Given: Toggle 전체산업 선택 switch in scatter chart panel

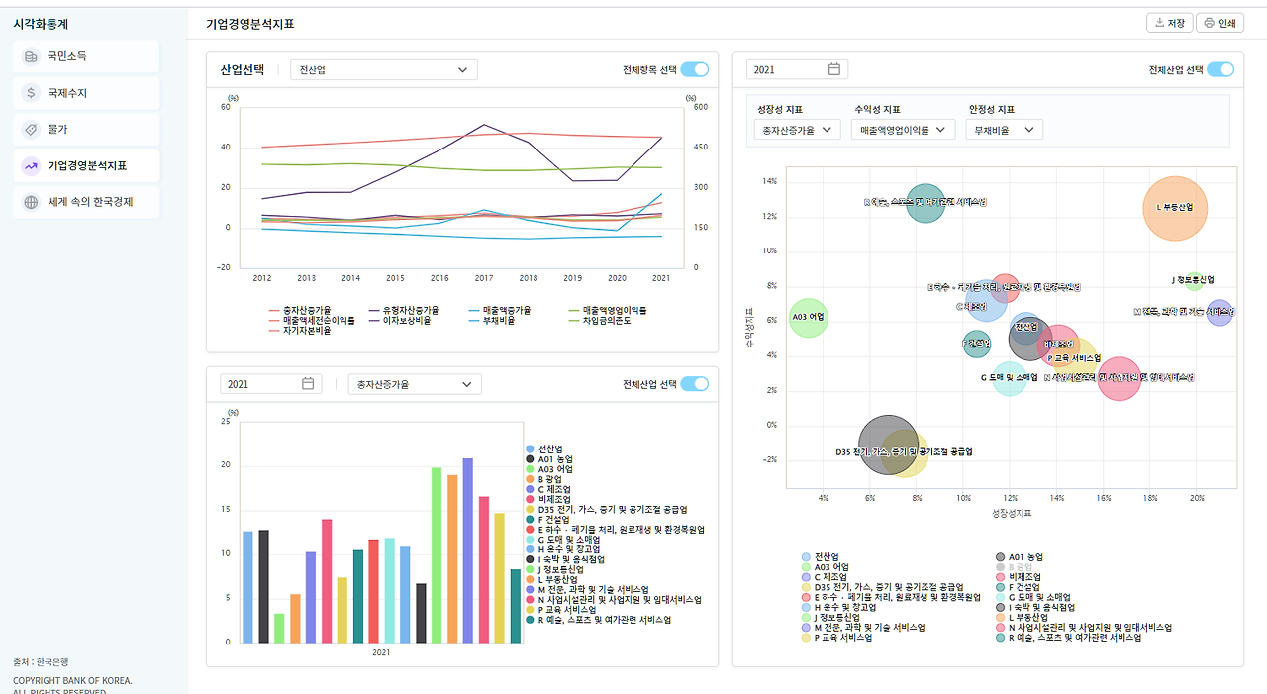Looking at the screenshot, I should coord(1220,69).
